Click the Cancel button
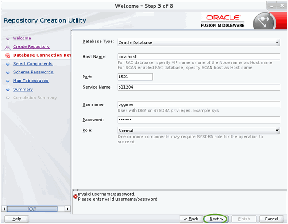 coord(271,219)
